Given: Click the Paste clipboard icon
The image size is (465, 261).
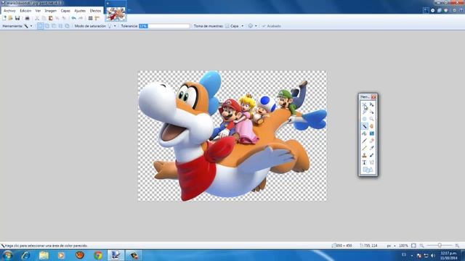Looking at the screenshot, I should point(50,18).
